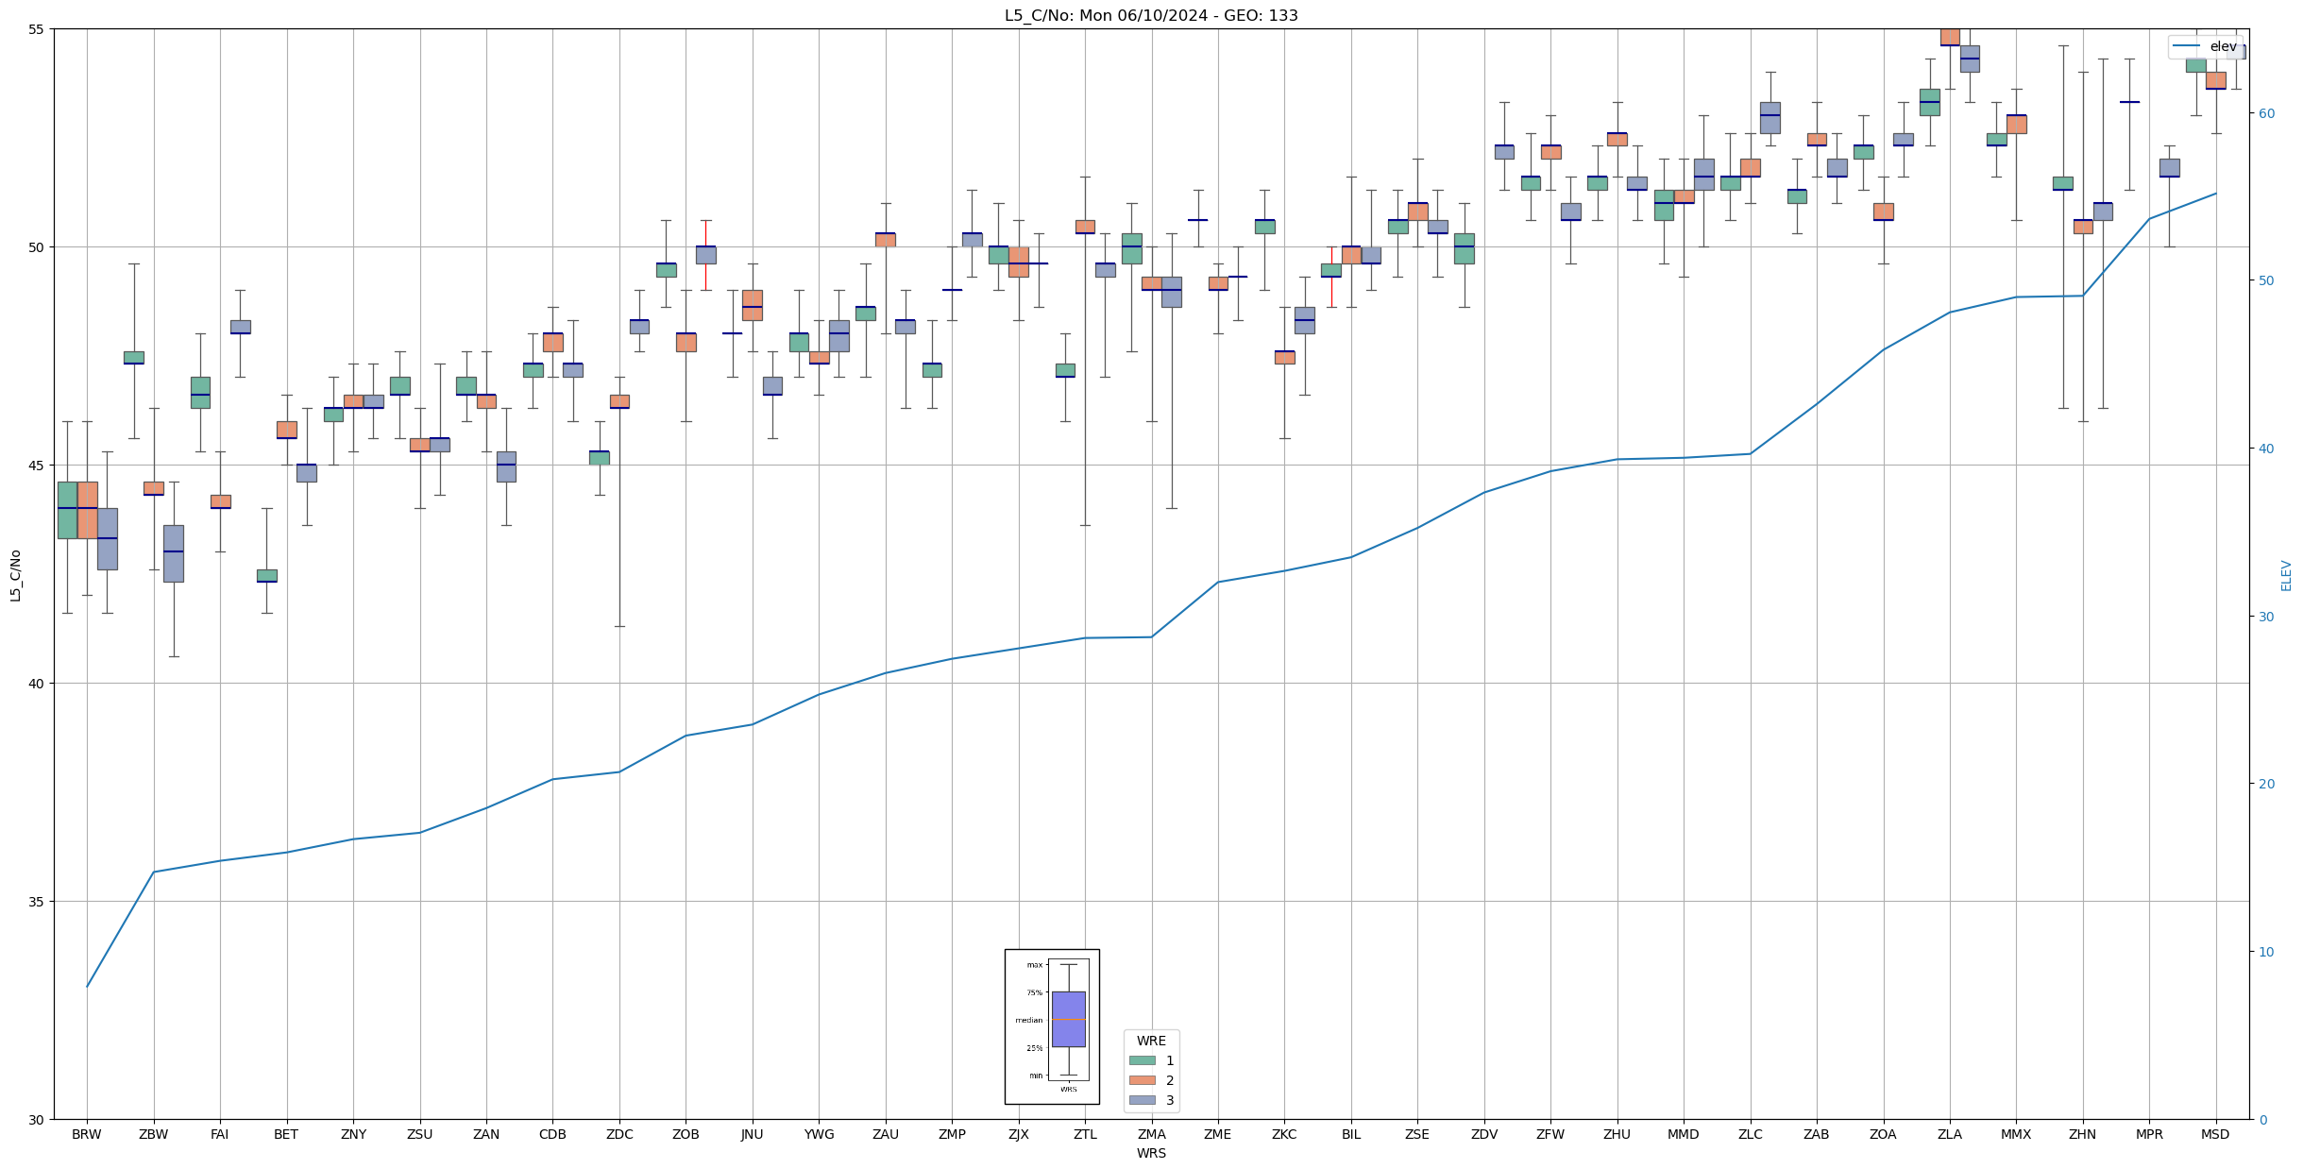
Task: Click the 'JNU' x-axis label
Action: pyautogui.click(x=753, y=1134)
